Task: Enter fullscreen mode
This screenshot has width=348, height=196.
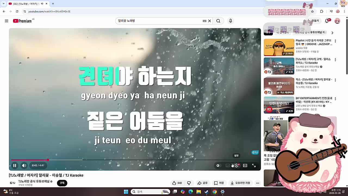Action: pos(254,166)
